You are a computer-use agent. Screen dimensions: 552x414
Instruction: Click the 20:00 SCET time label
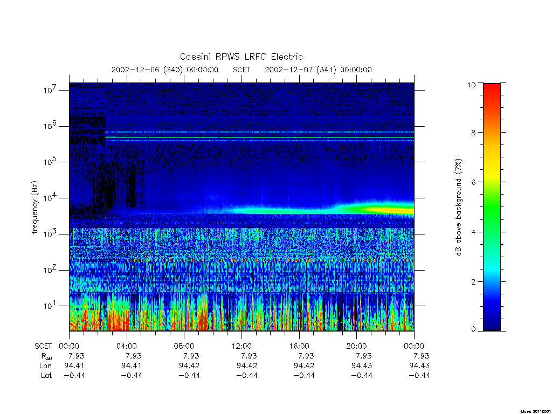coord(356,346)
